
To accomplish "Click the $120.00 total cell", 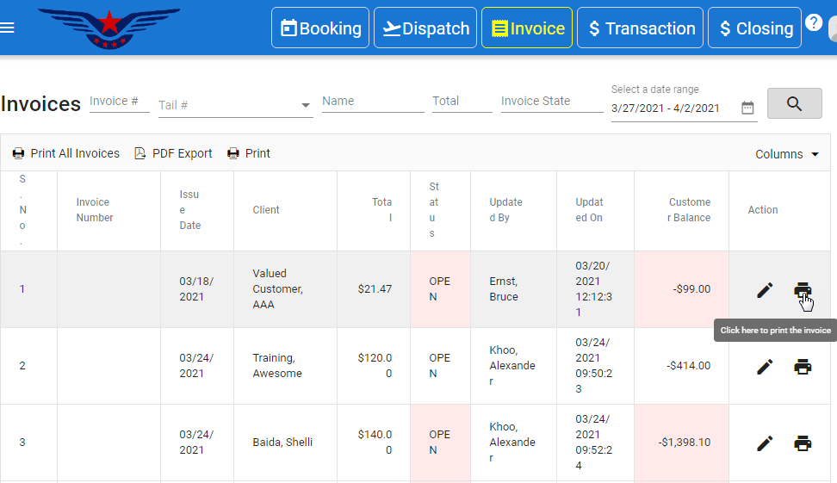I will (x=375, y=366).
